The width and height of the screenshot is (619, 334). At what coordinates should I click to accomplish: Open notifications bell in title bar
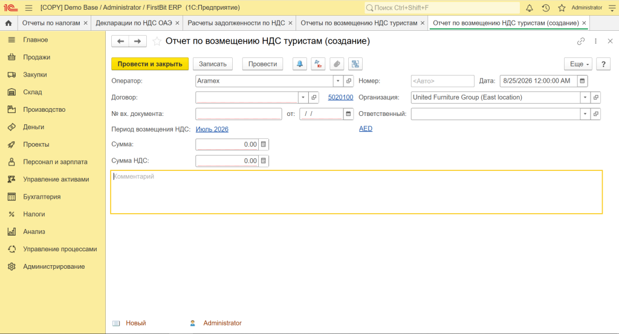point(530,7)
